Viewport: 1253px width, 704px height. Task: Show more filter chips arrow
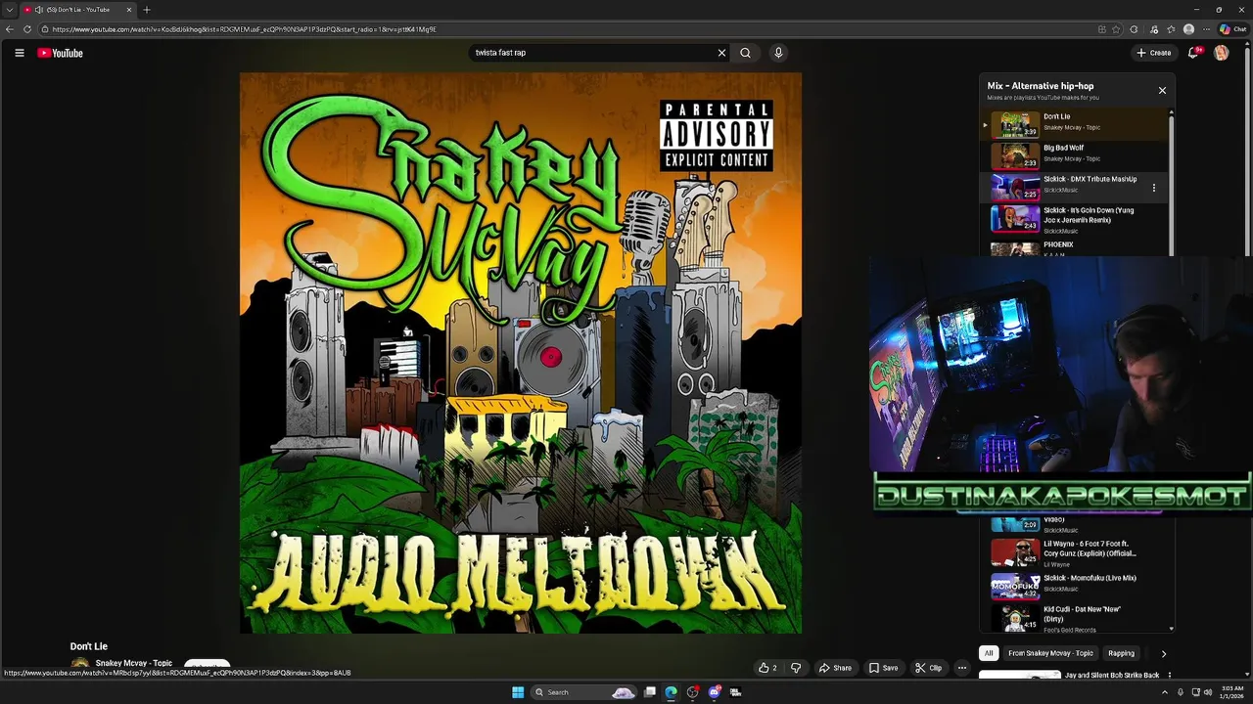[1163, 653]
